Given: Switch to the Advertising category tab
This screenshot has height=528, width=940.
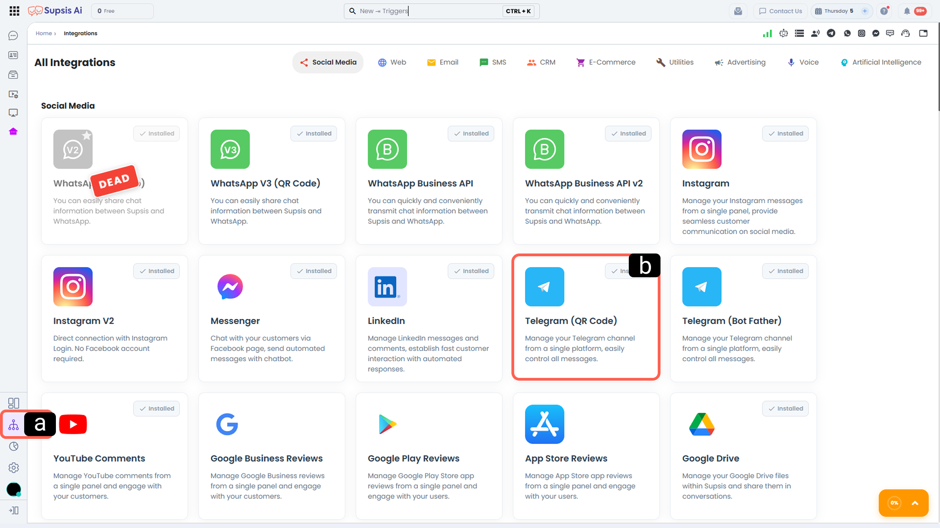Looking at the screenshot, I should click(740, 62).
